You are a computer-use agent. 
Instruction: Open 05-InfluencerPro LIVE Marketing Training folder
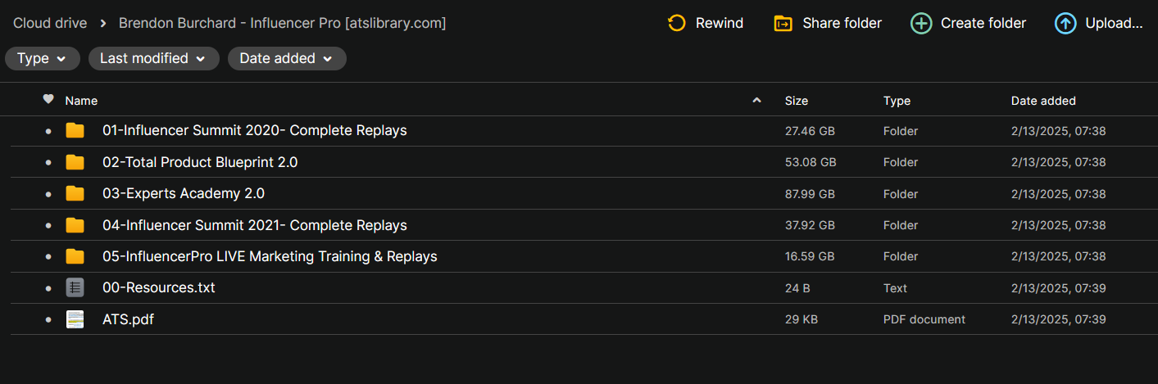270,256
